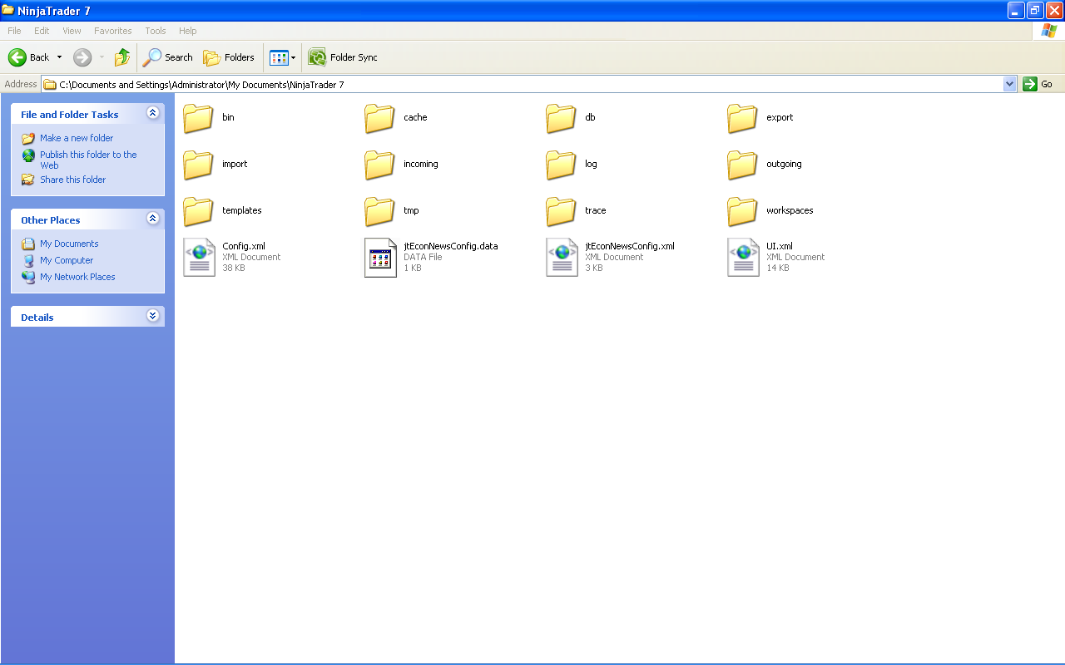The width and height of the screenshot is (1065, 665).
Task: Launch Folder Sync from toolbar
Action: (x=343, y=57)
